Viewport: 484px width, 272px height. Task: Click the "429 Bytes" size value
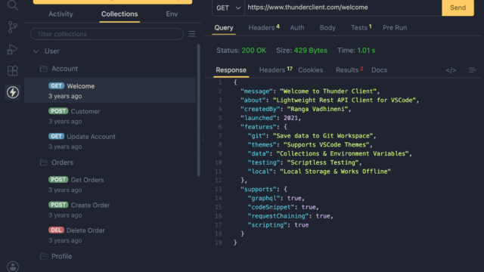click(311, 51)
